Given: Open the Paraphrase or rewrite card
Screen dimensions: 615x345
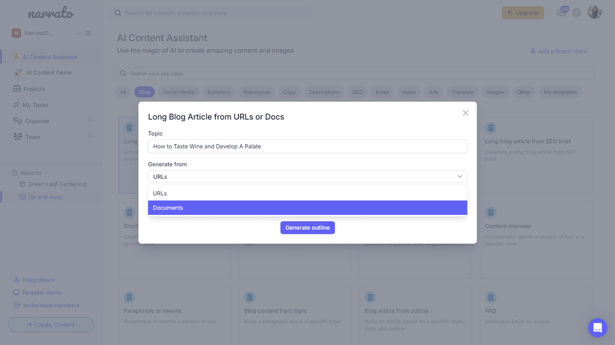Looking at the screenshot, I should pos(175,316).
